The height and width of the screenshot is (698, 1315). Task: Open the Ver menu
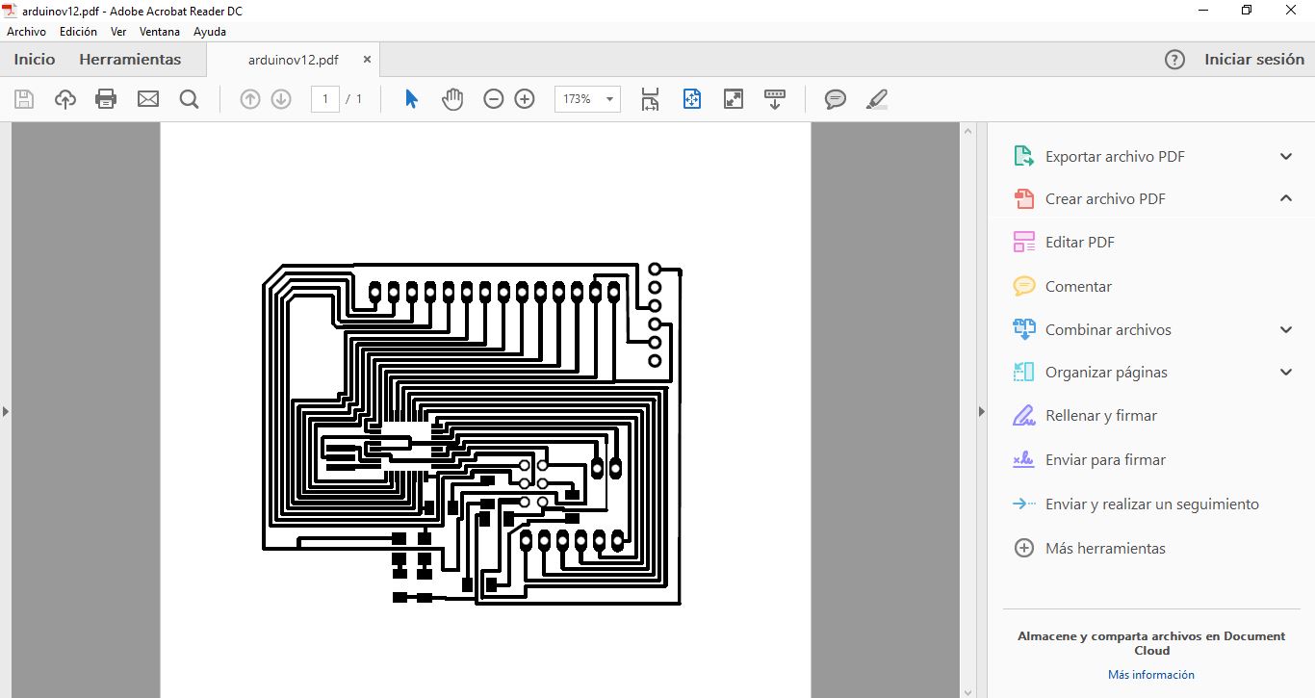tap(118, 32)
